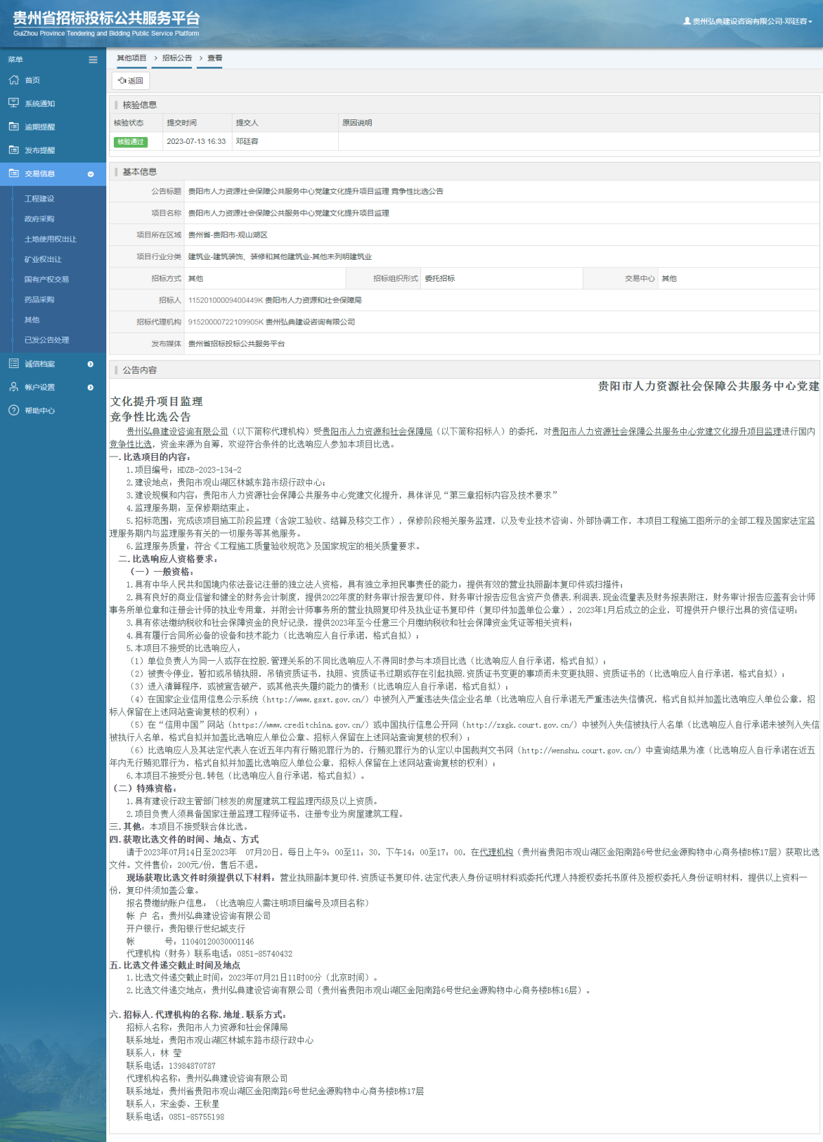Collapse the 交易信息 menu arrow
The image size is (823, 1142).
tap(91, 174)
